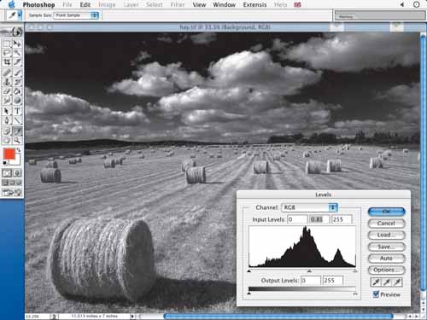Viewport: 427px width, 320px height.
Task: Select the Rectangular Marquee tool
Action: (x=7, y=44)
